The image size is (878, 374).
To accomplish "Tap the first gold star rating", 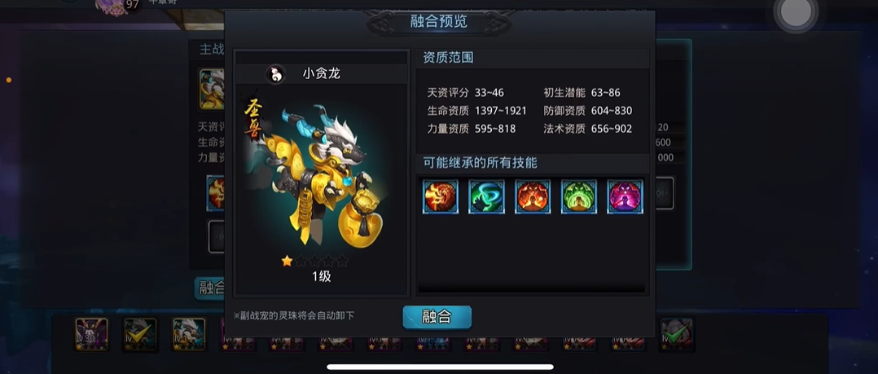I will click(287, 261).
